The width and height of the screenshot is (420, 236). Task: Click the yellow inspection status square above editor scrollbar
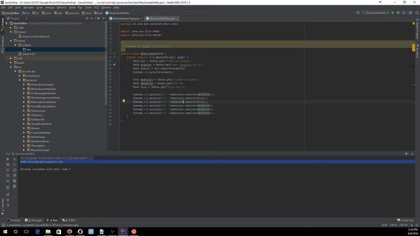click(x=413, y=24)
